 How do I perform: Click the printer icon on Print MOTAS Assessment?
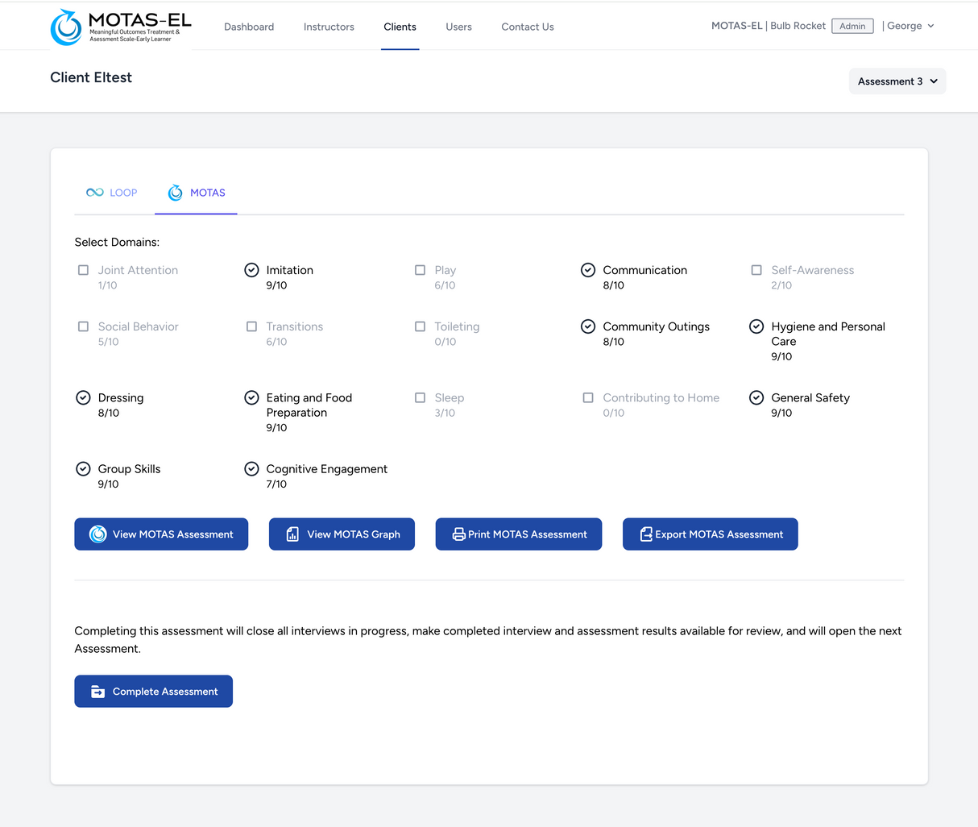tap(459, 534)
